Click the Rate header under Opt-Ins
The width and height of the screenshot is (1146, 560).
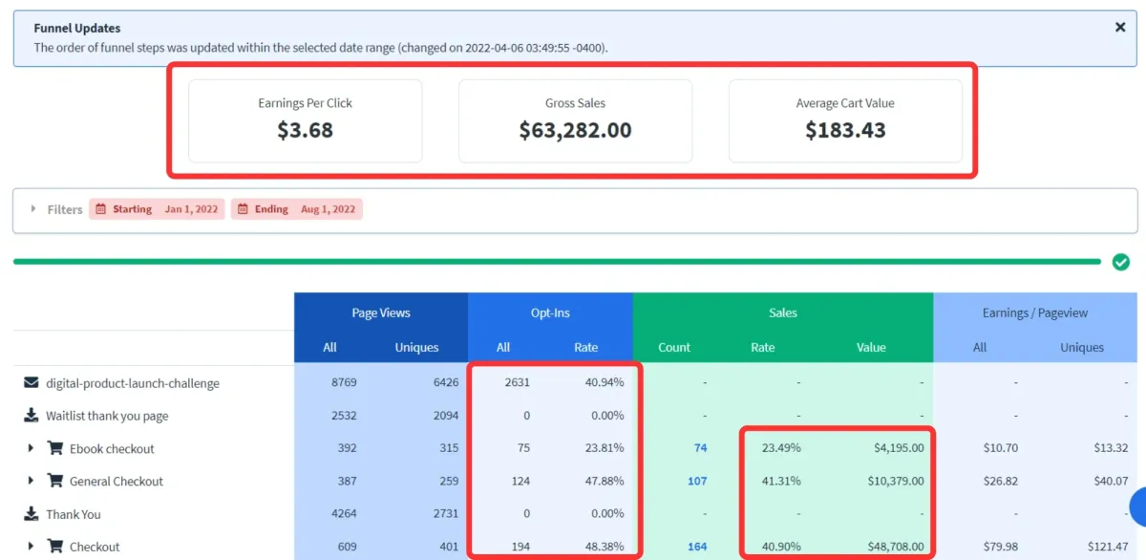pos(586,347)
